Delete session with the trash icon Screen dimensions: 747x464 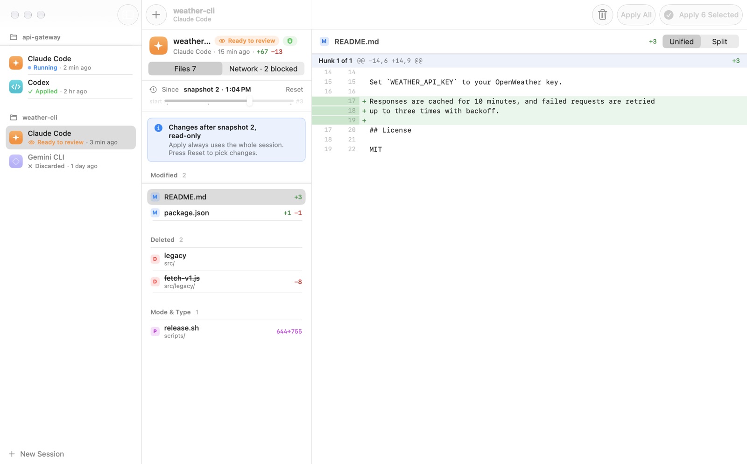[602, 15]
